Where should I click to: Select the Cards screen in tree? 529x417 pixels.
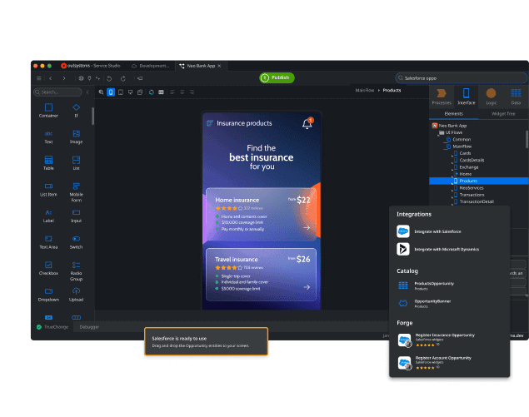tap(462, 153)
